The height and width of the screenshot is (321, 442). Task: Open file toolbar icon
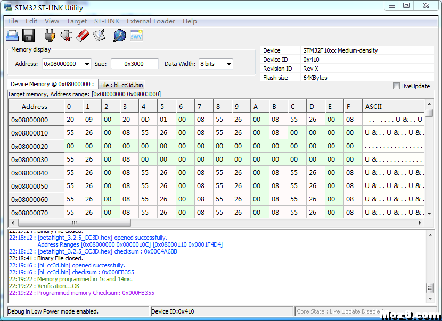point(12,36)
